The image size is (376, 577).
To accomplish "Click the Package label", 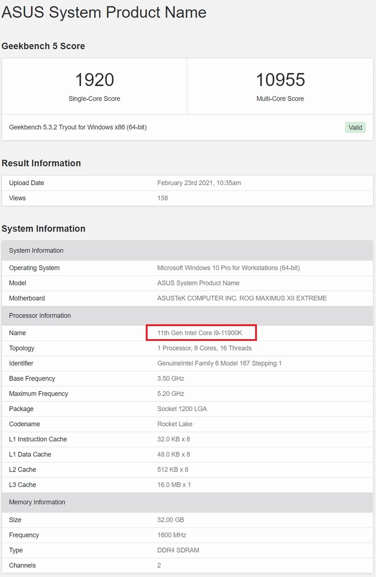I will tap(22, 409).
